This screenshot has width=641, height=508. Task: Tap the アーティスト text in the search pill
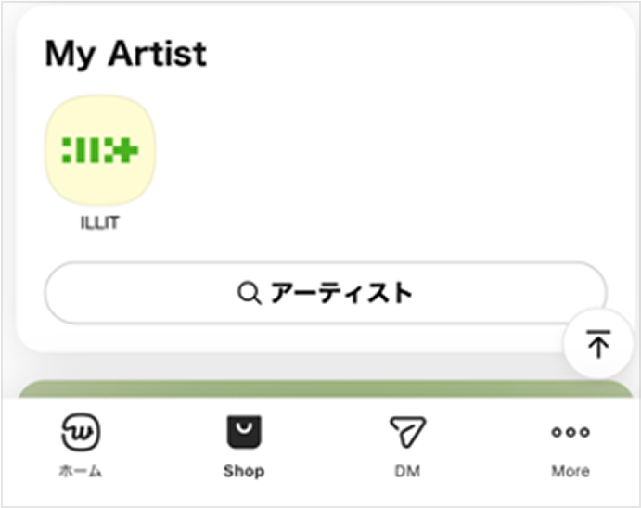click(x=341, y=293)
